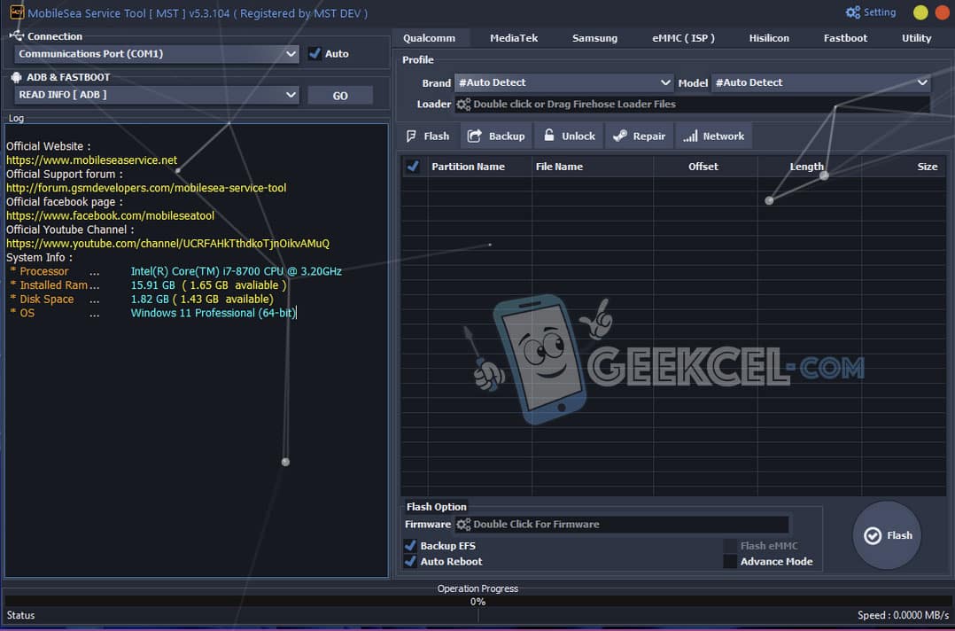Click the Android ADB & FASTBOOT icon
The height and width of the screenshot is (631, 955).
(17, 77)
